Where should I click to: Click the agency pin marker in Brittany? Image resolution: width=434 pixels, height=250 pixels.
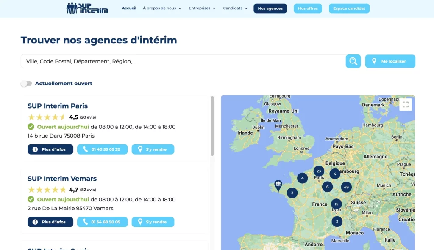[278, 186]
